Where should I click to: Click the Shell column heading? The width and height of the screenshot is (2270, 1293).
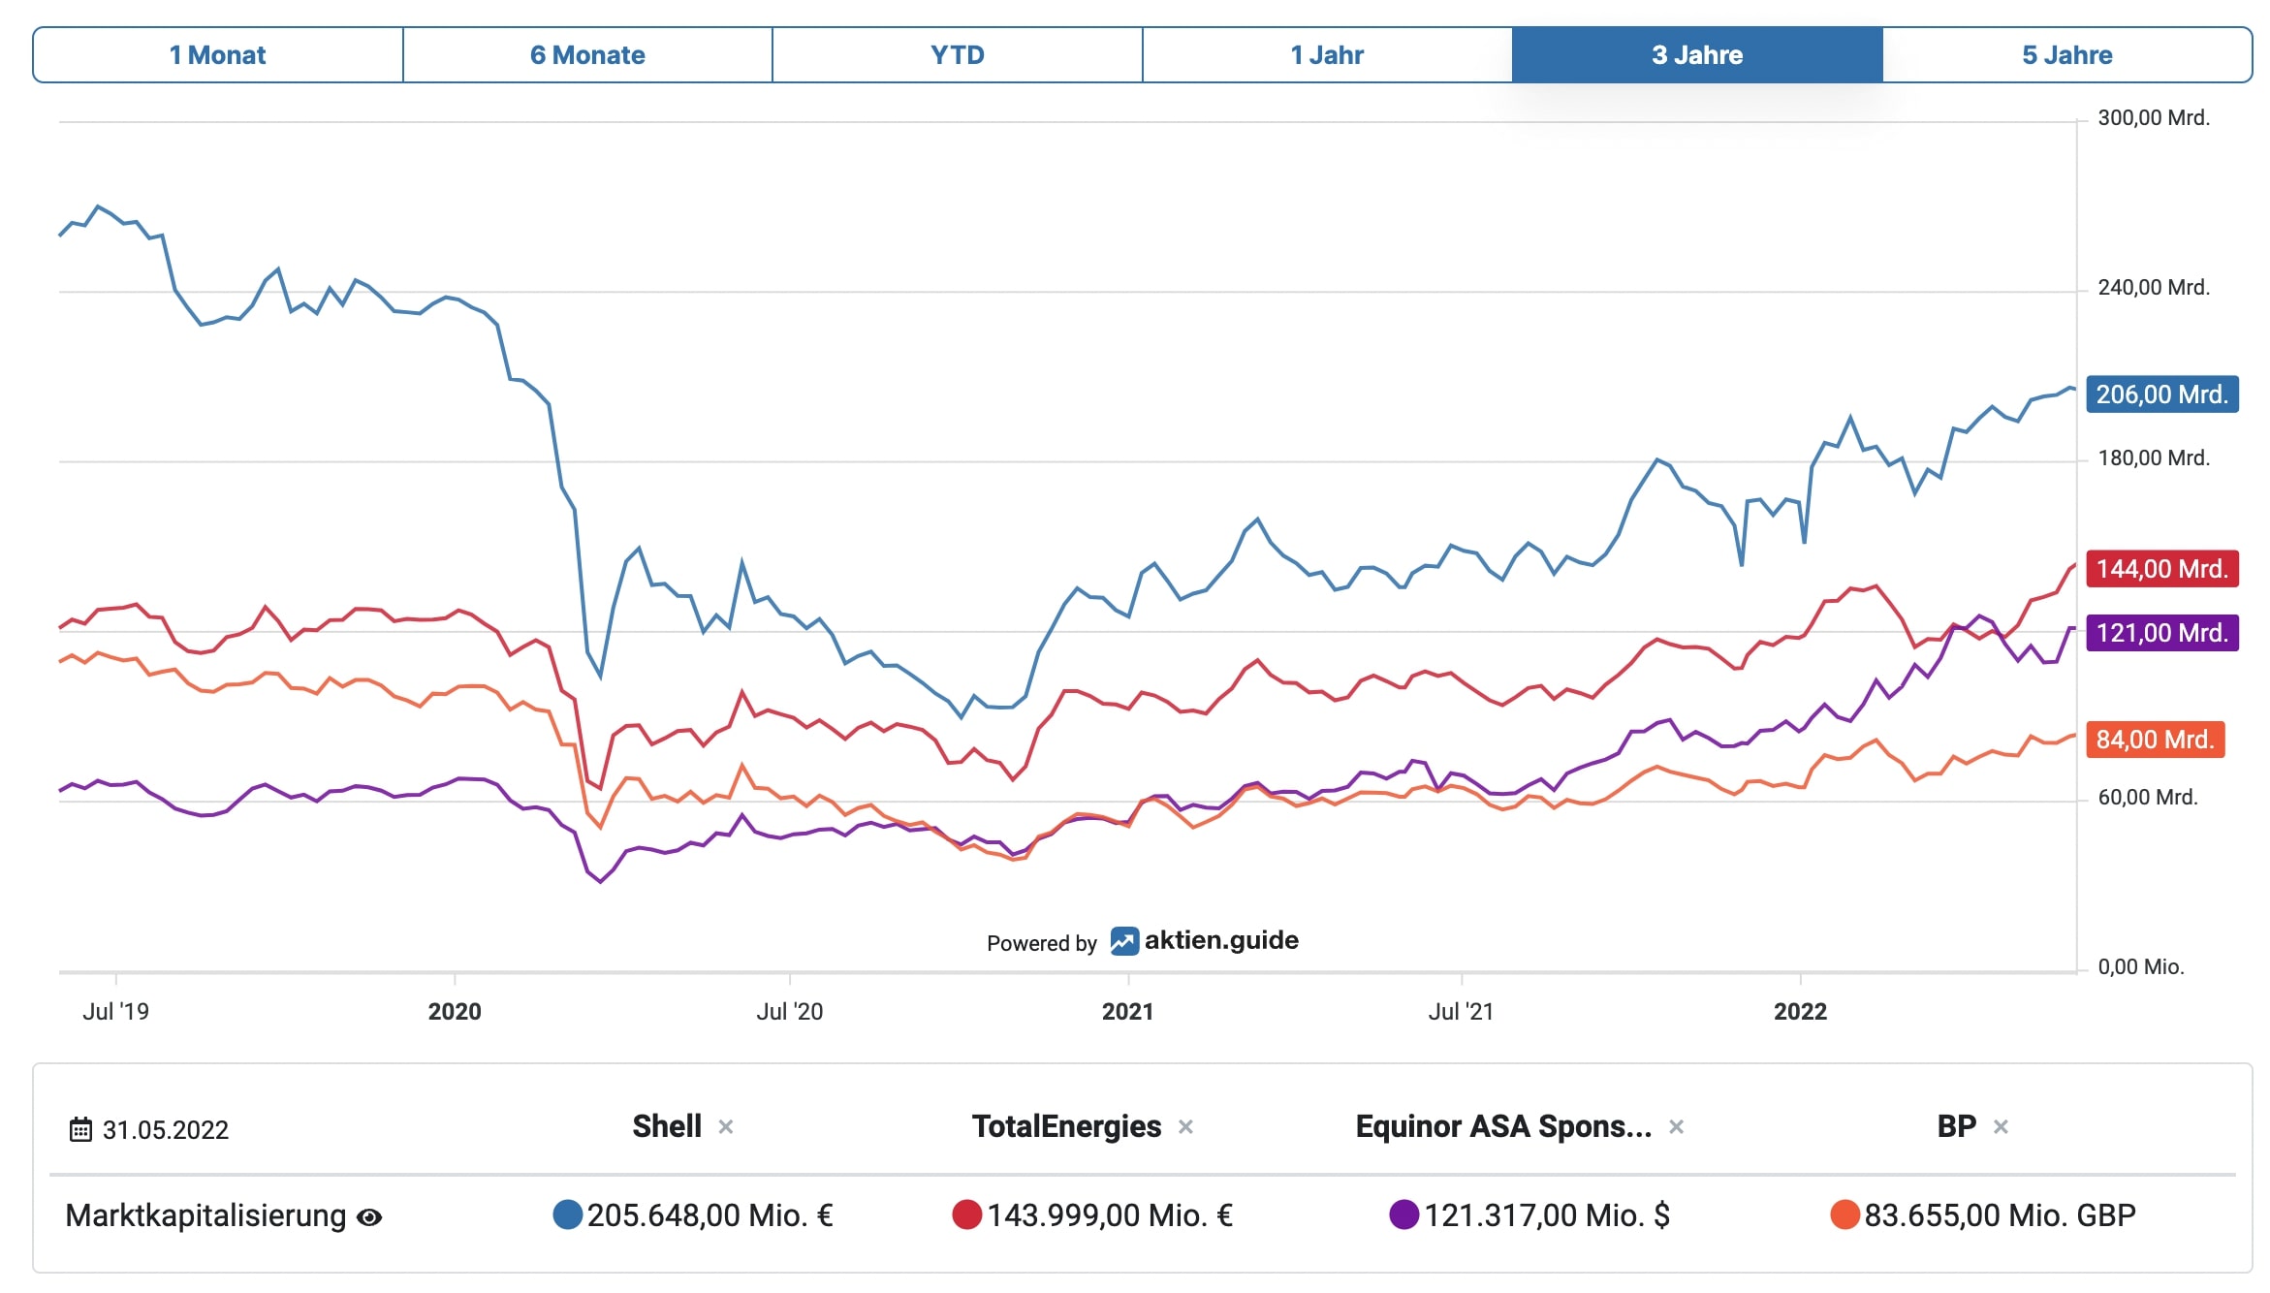[x=667, y=1126]
